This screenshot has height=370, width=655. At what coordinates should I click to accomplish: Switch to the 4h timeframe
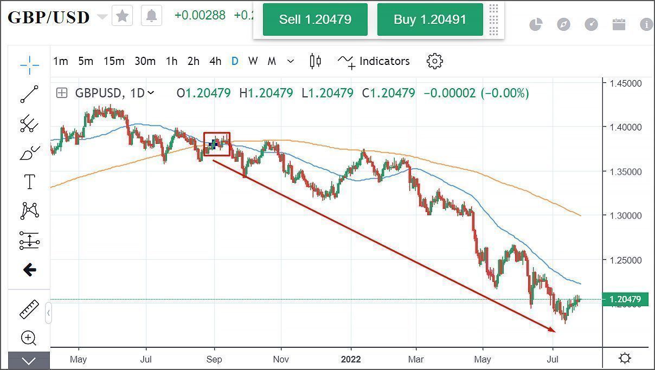(215, 61)
